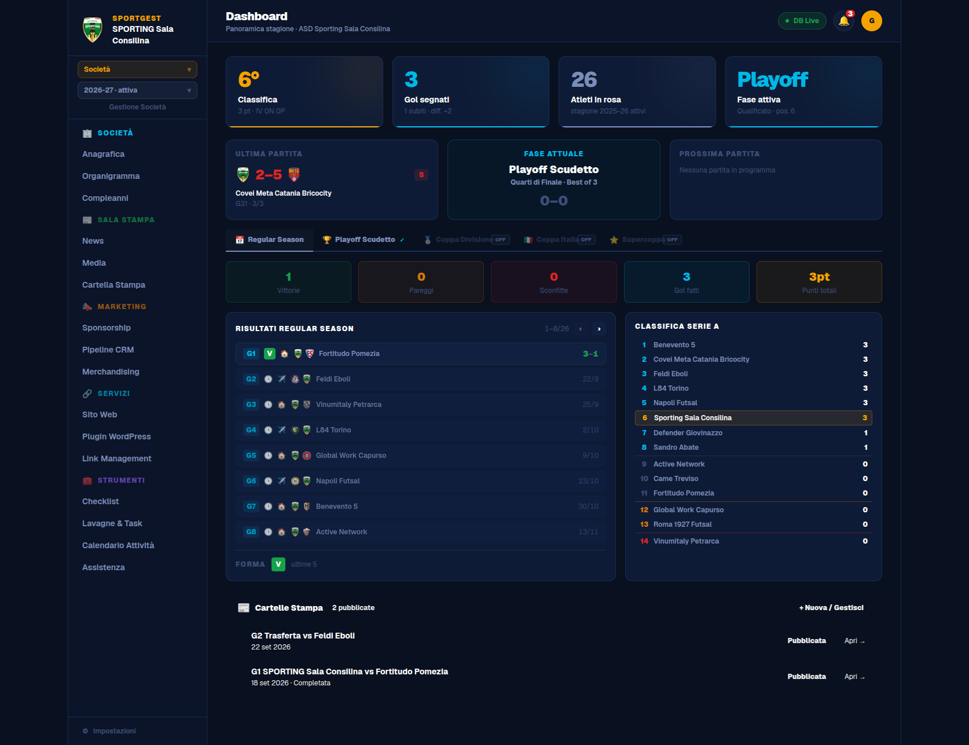Go to next results page arrow
Viewport: 969px width, 745px height.
(x=599, y=329)
